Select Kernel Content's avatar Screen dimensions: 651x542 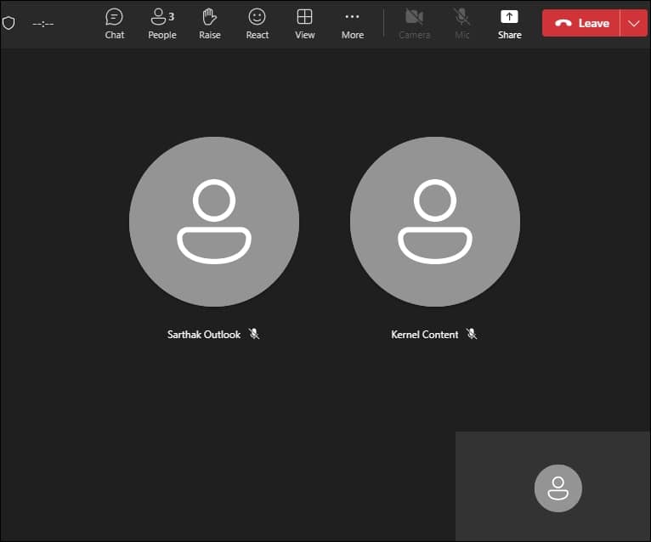[434, 222]
